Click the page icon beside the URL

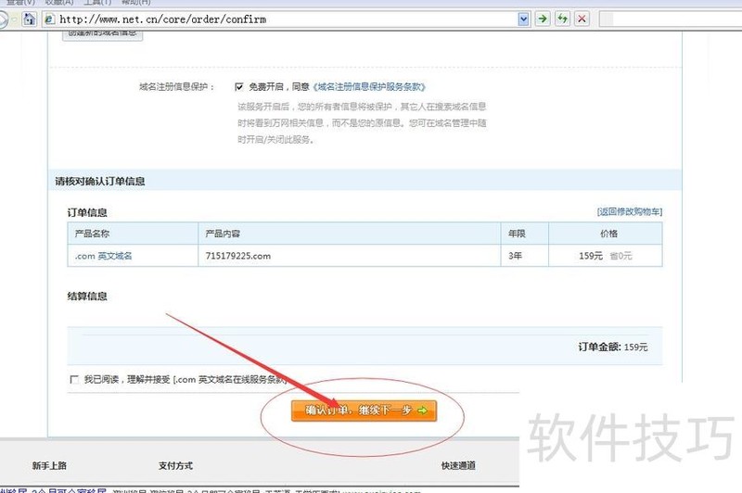(x=49, y=19)
